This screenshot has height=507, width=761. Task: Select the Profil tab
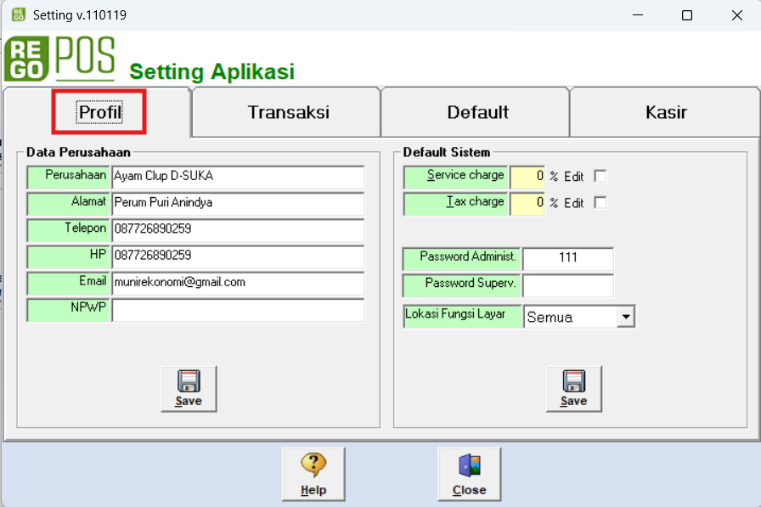pyautogui.click(x=99, y=112)
